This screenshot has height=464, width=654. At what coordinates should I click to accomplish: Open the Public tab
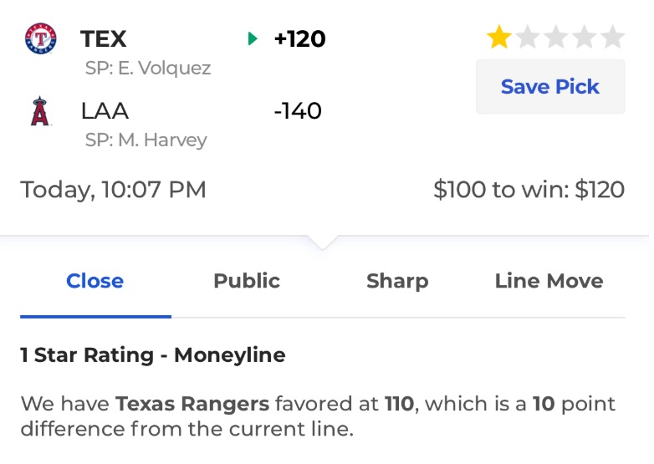pyautogui.click(x=247, y=281)
